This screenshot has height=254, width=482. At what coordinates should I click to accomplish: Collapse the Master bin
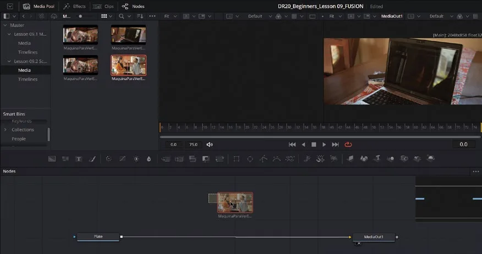[5, 25]
